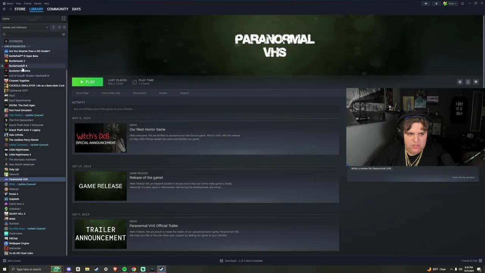Select Buckshot Roulette in game list
Viewport: 485px width, 273px height.
click(x=19, y=71)
